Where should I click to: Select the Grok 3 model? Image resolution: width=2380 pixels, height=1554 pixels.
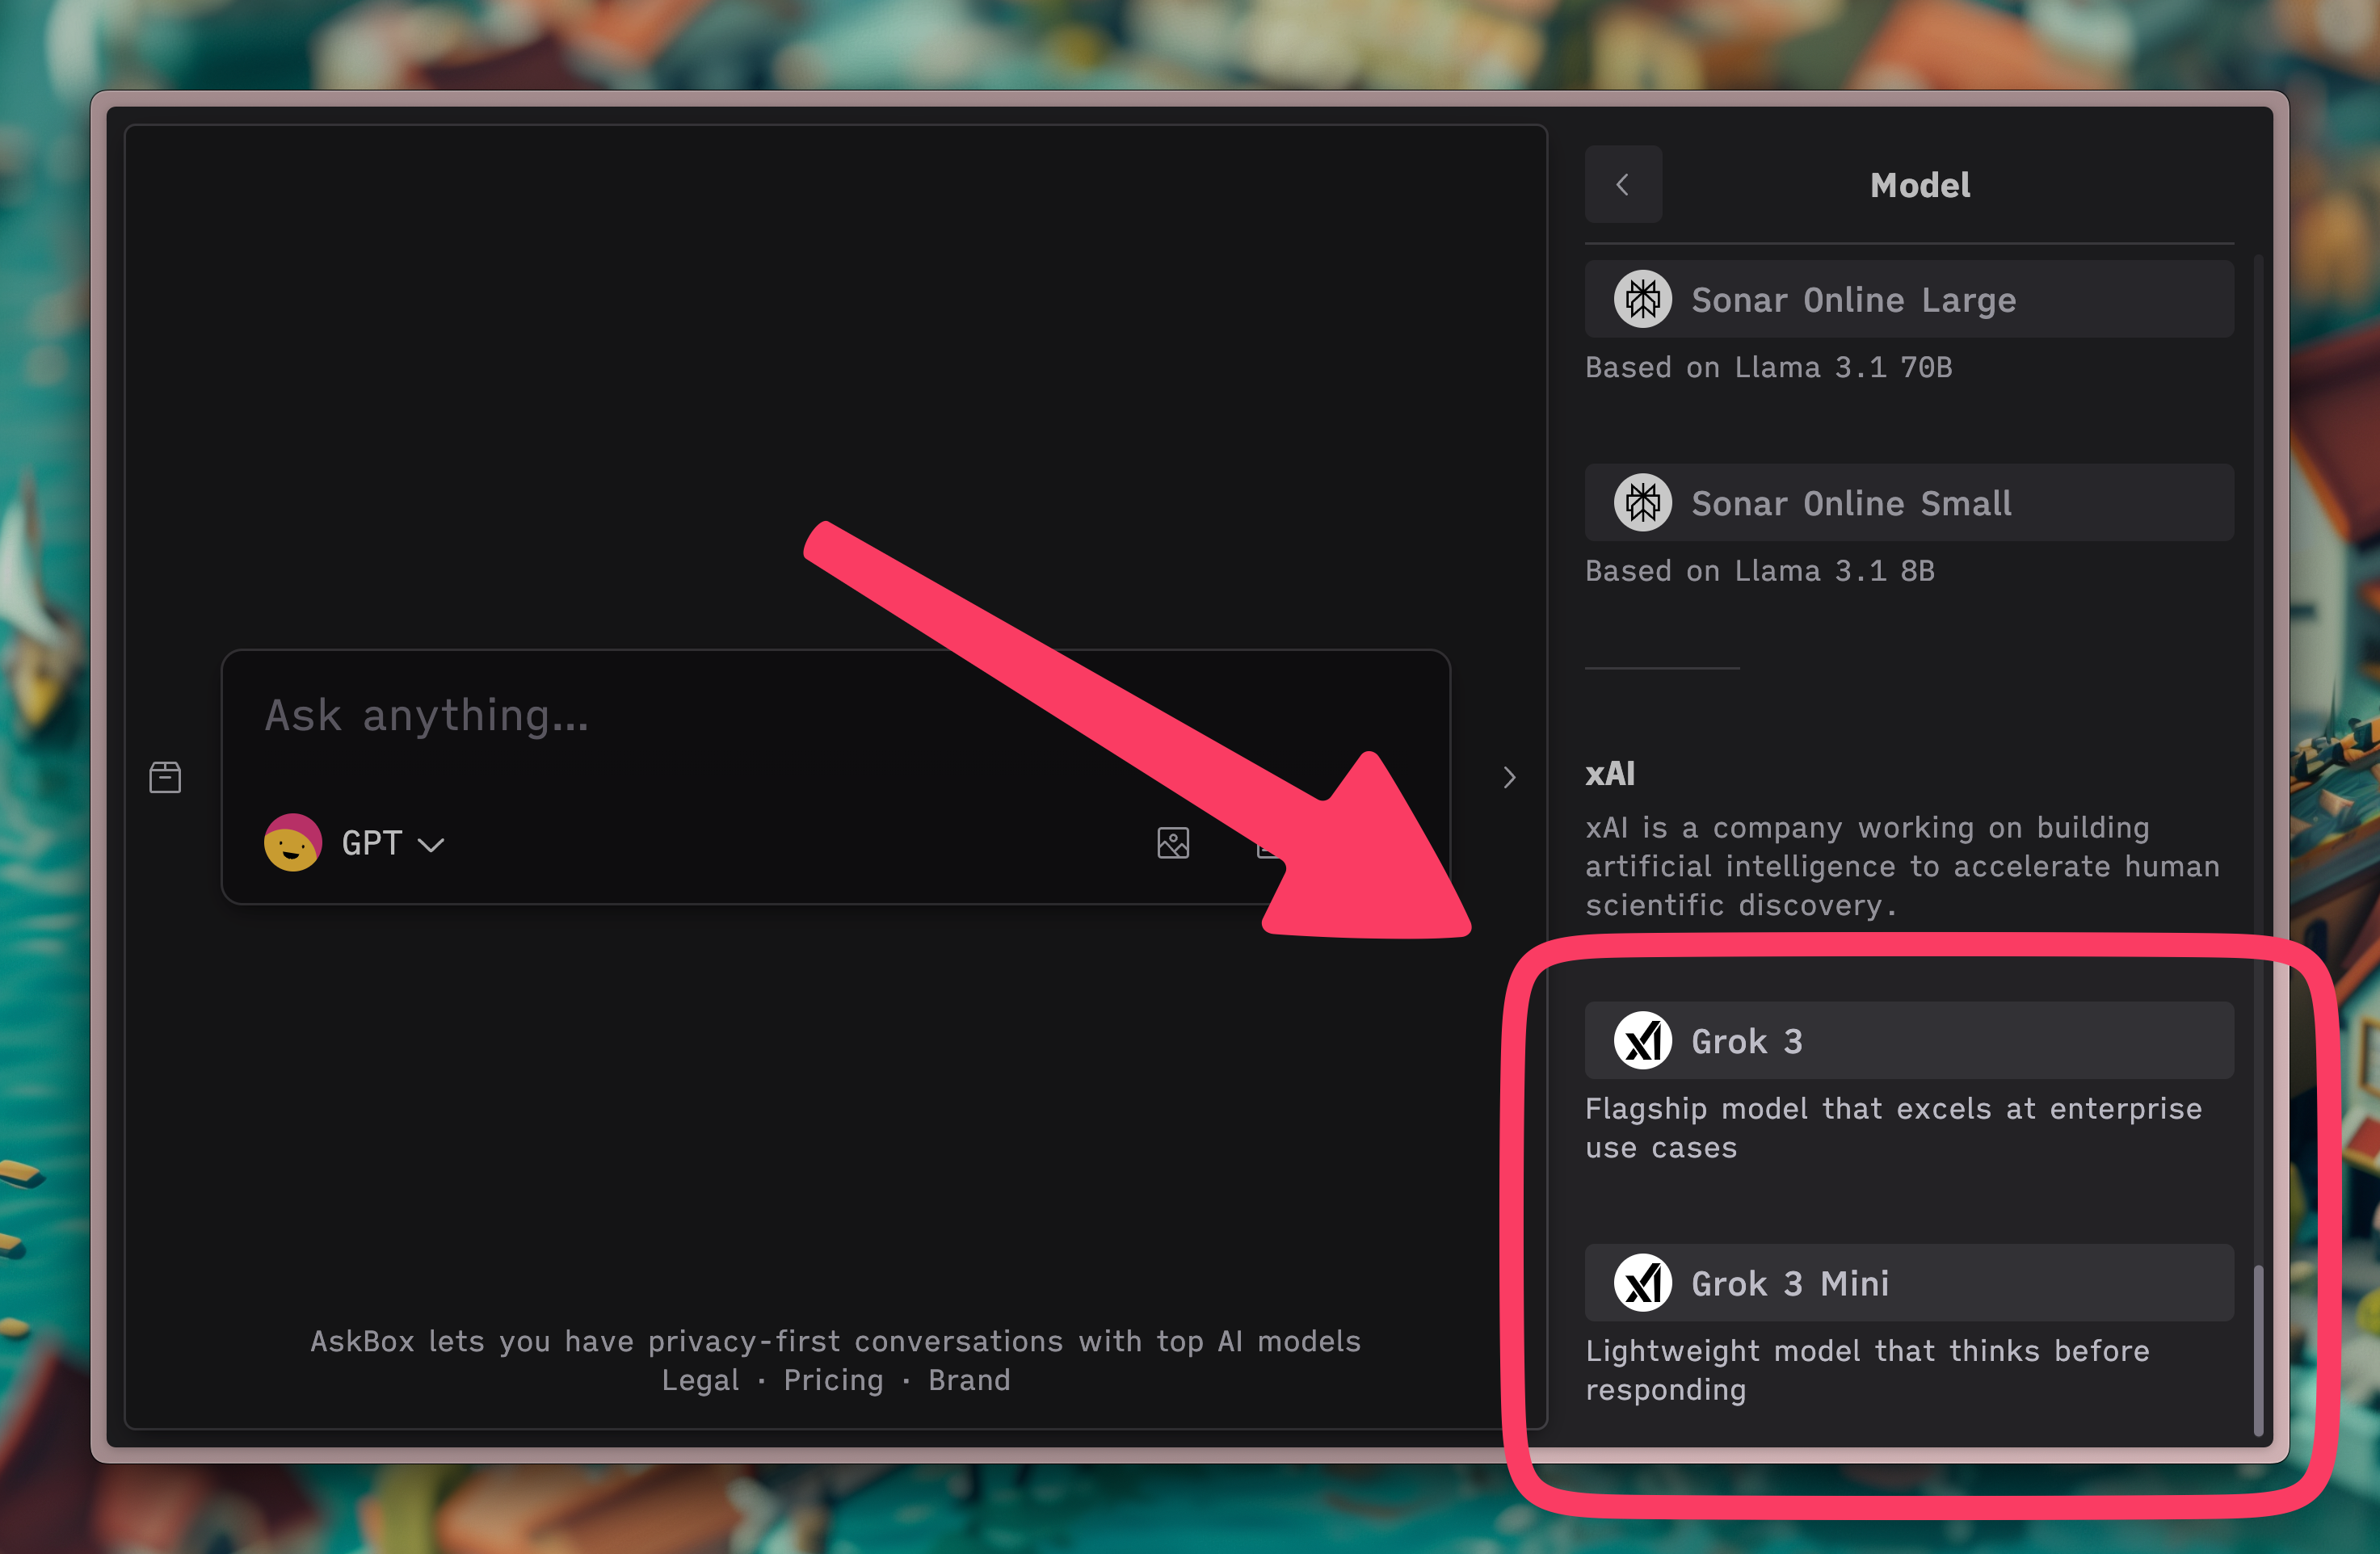pos(1909,1041)
